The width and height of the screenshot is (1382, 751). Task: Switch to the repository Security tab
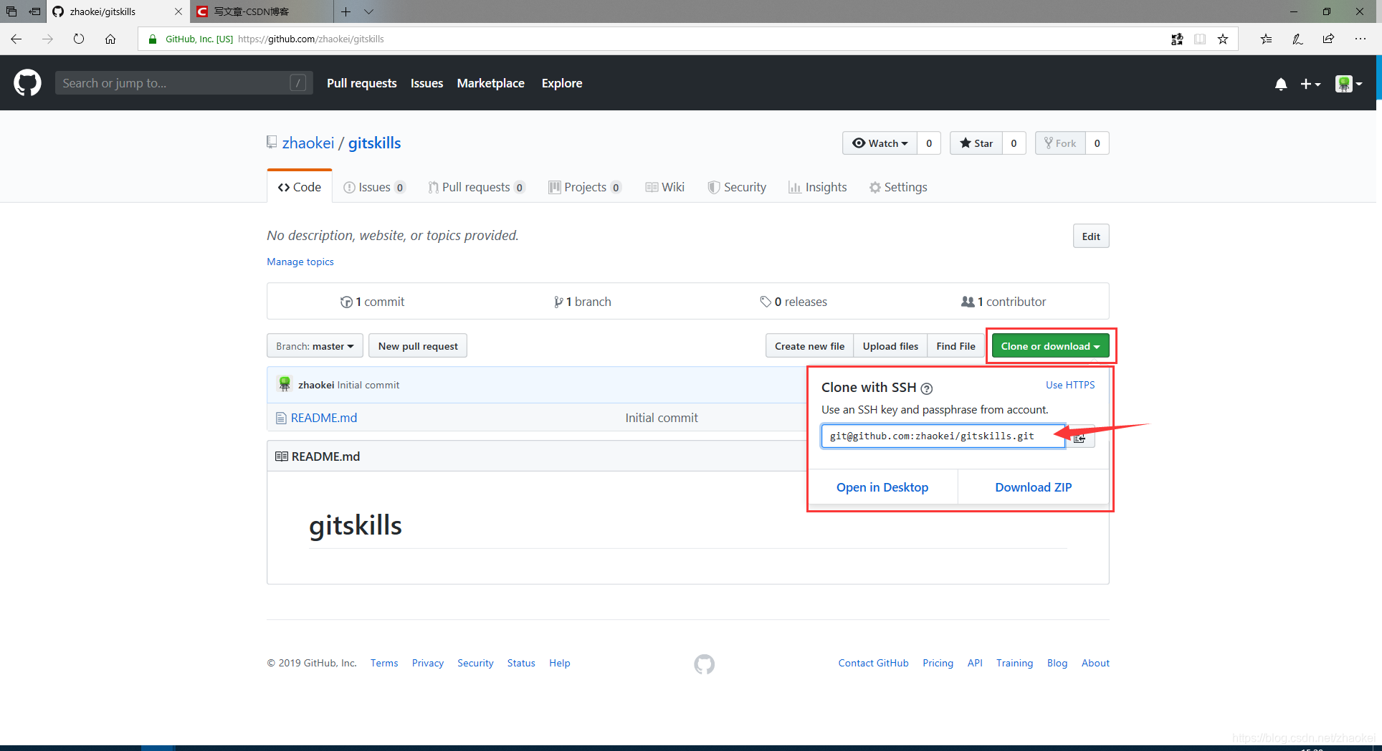(737, 187)
